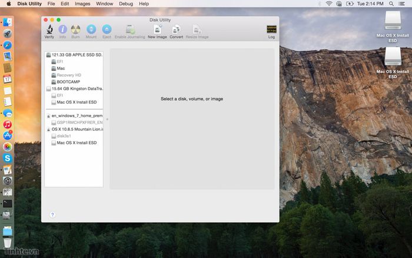Click the Verify toolbar icon

click(x=49, y=32)
